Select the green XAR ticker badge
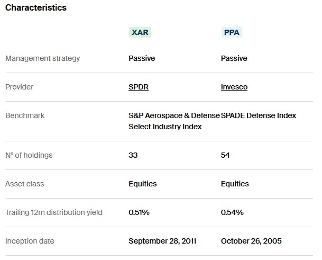 click(140, 32)
